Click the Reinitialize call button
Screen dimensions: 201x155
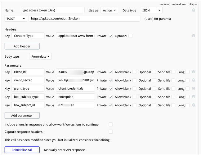click(x=22, y=150)
